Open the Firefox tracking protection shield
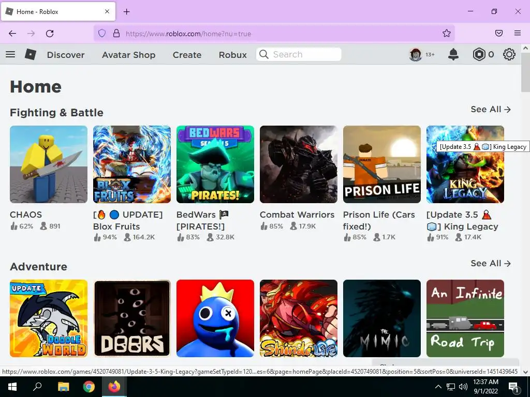The height and width of the screenshot is (397, 530). [102, 33]
